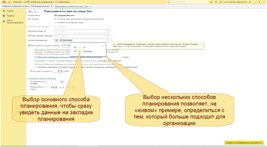Open available 1C warehouses selection button
The width and height of the screenshot is (267, 147).
click(x=106, y=31)
